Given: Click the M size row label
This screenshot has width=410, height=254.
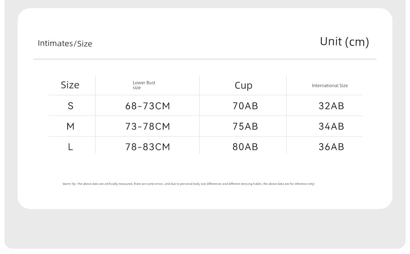Looking at the screenshot, I should tap(71, 126).
